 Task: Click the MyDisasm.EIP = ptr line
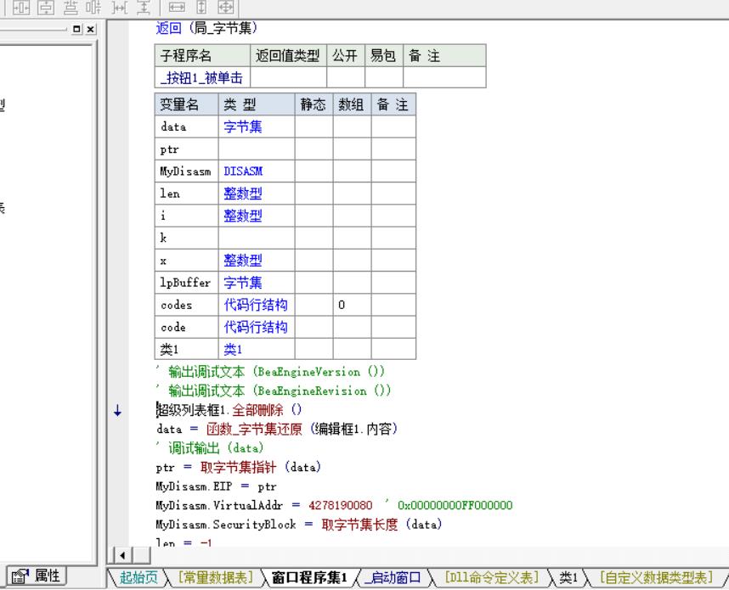coord(216,486)
